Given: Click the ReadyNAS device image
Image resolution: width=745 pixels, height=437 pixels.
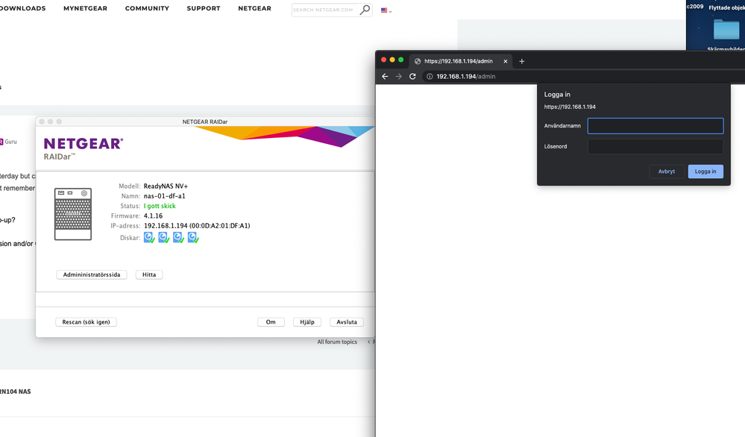Looking at the screenshot, I should coord(73,214).
